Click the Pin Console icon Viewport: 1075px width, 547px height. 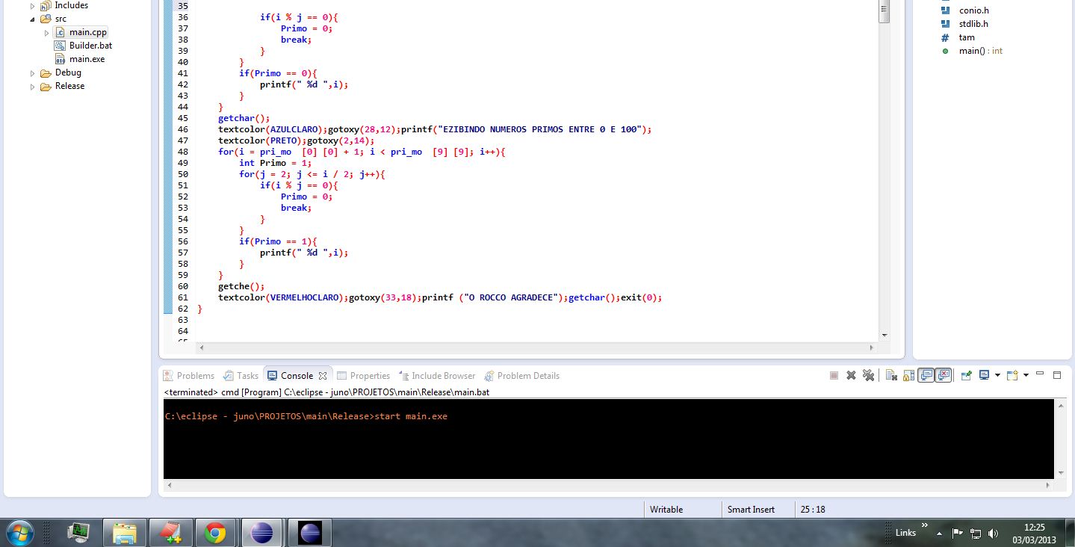point(967,375)
